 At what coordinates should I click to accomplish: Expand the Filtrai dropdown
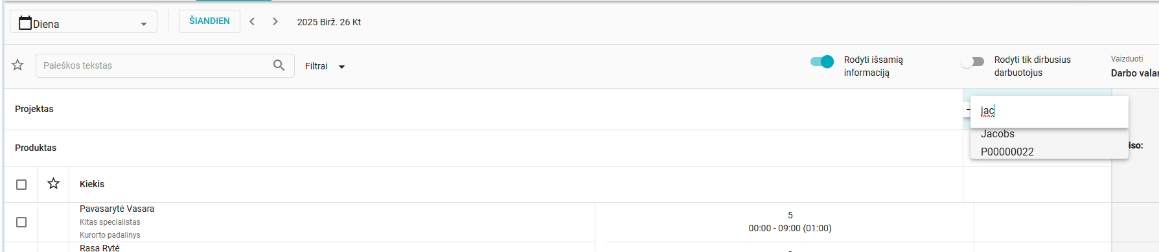(x=325, y=66)
